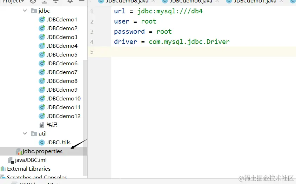Select JDBCdemo12 in the project tree
Screen dimensions: 296x184
(x=63, y=116)
